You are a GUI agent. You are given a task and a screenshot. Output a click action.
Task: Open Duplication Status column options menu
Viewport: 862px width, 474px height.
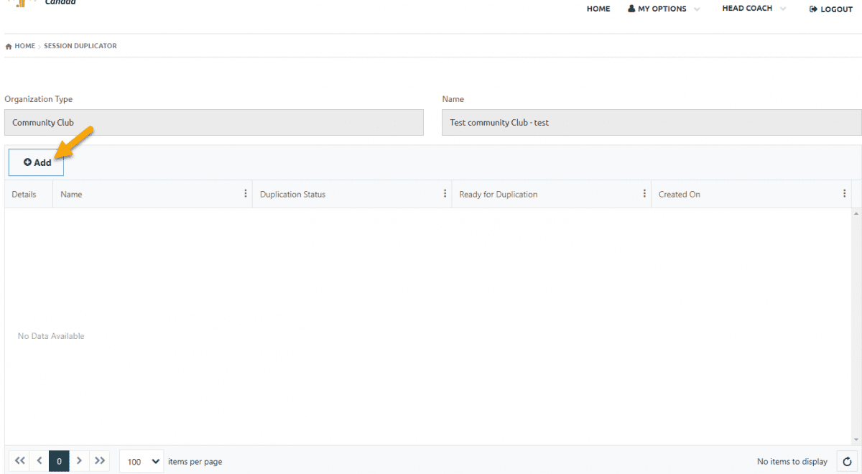pyautogui.click(x=445, y=194)
